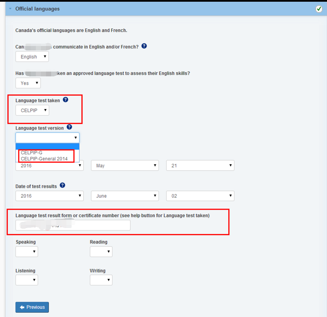The height and width of the screenshot is (317, 327).
Task: Open the Reading score dropdown
Action: [x=101, y=252]
